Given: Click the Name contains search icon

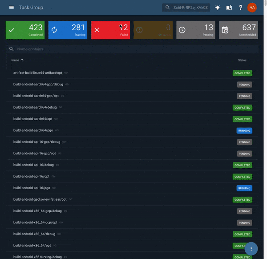Looking at the screenshot, I should coord(12,49).
